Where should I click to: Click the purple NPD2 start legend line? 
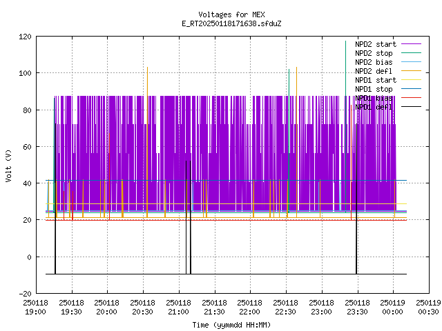pos(411,44)
